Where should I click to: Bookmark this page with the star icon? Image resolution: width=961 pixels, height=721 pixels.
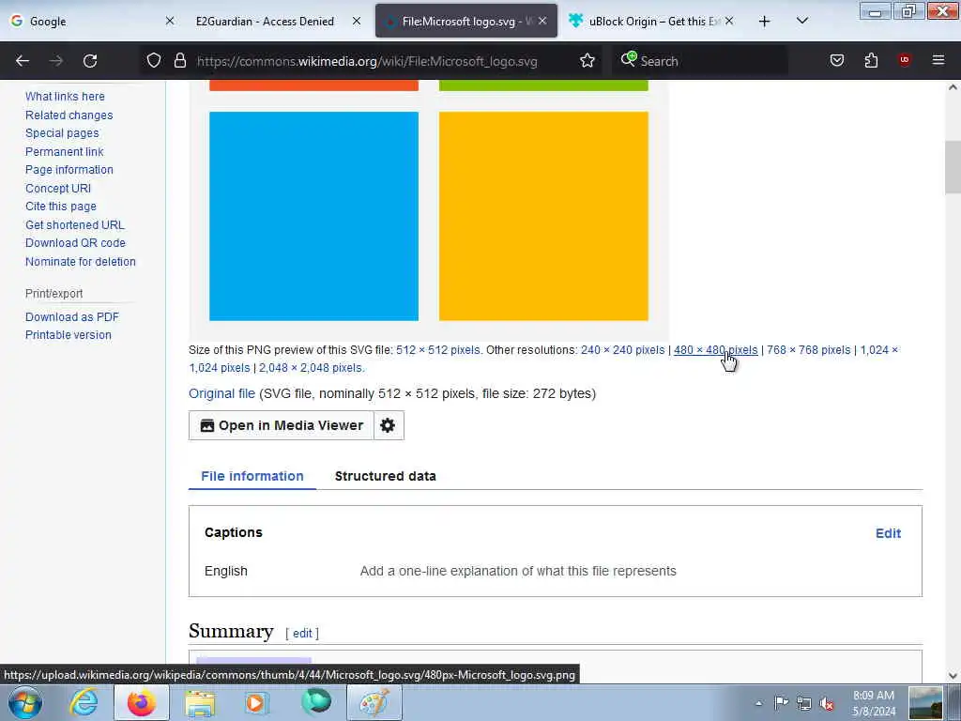pyautogui.click(x=587, y=60)
